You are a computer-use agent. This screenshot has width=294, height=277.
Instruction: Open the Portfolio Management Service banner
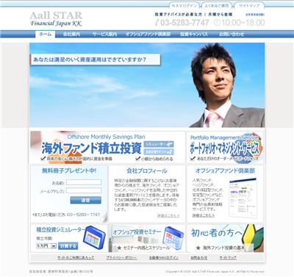tap(225, 147)
